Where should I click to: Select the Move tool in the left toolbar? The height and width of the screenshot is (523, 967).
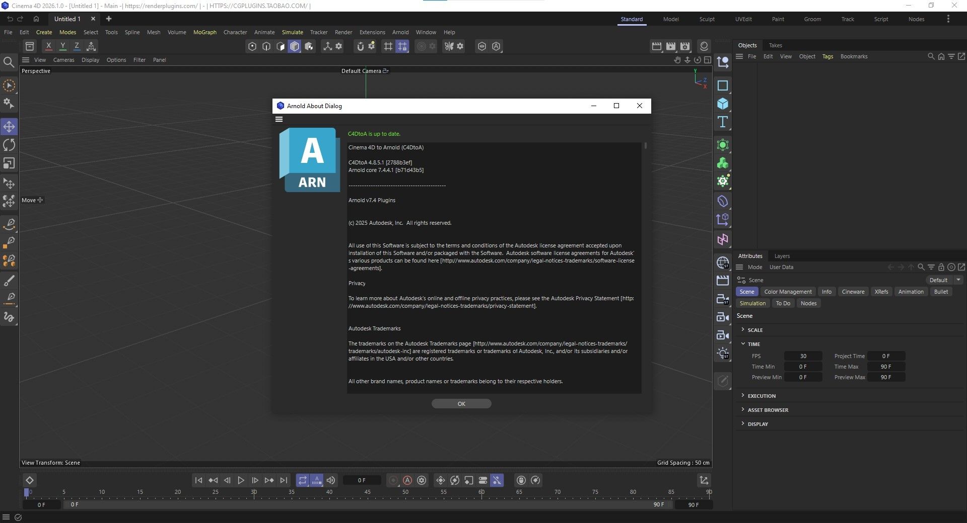[x=9, y=127]
